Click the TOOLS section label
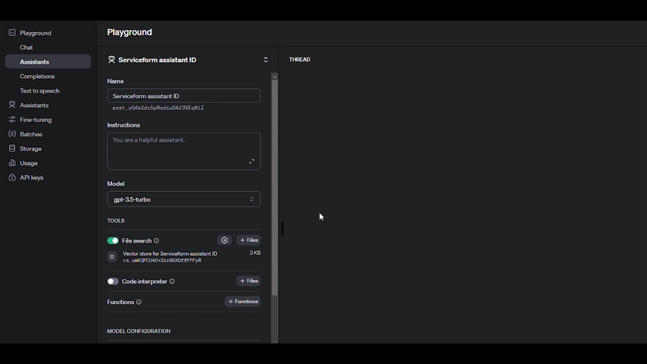 click(x=115, y=221)
